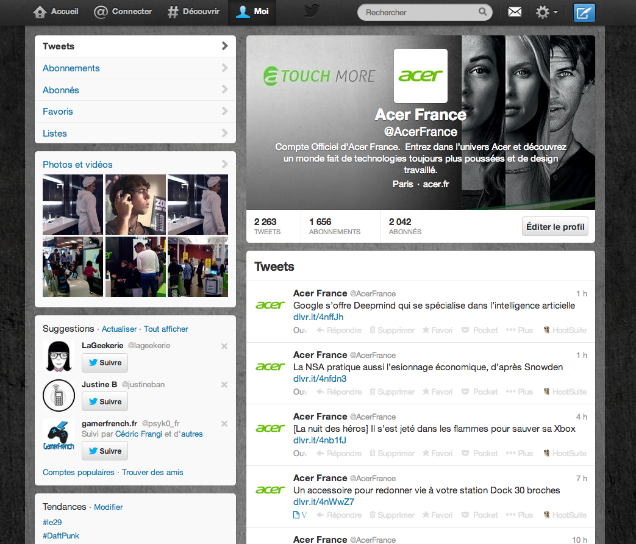
Task: Open Justine B phone avatar
Action: point(59,396)
